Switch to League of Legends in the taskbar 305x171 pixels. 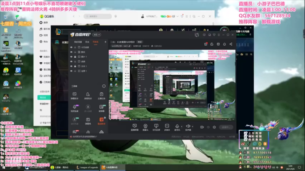87,167
